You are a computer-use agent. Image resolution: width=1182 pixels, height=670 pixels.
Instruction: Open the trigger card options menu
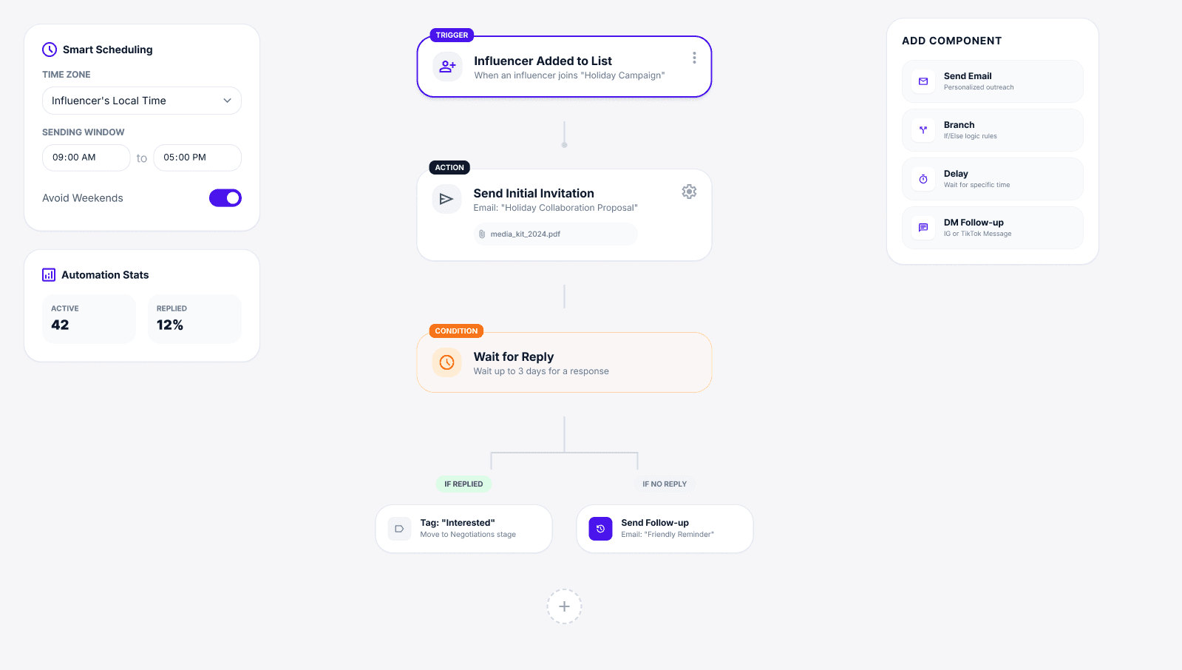pos(693,58)
